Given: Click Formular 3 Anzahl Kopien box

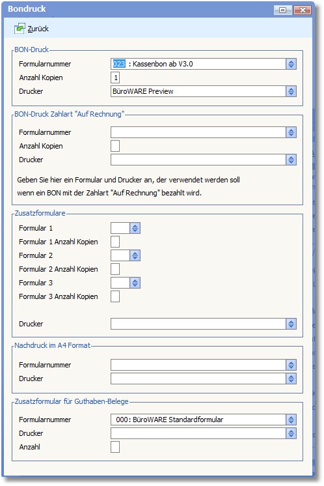Looking at the screenshot, I should point(115,296).
